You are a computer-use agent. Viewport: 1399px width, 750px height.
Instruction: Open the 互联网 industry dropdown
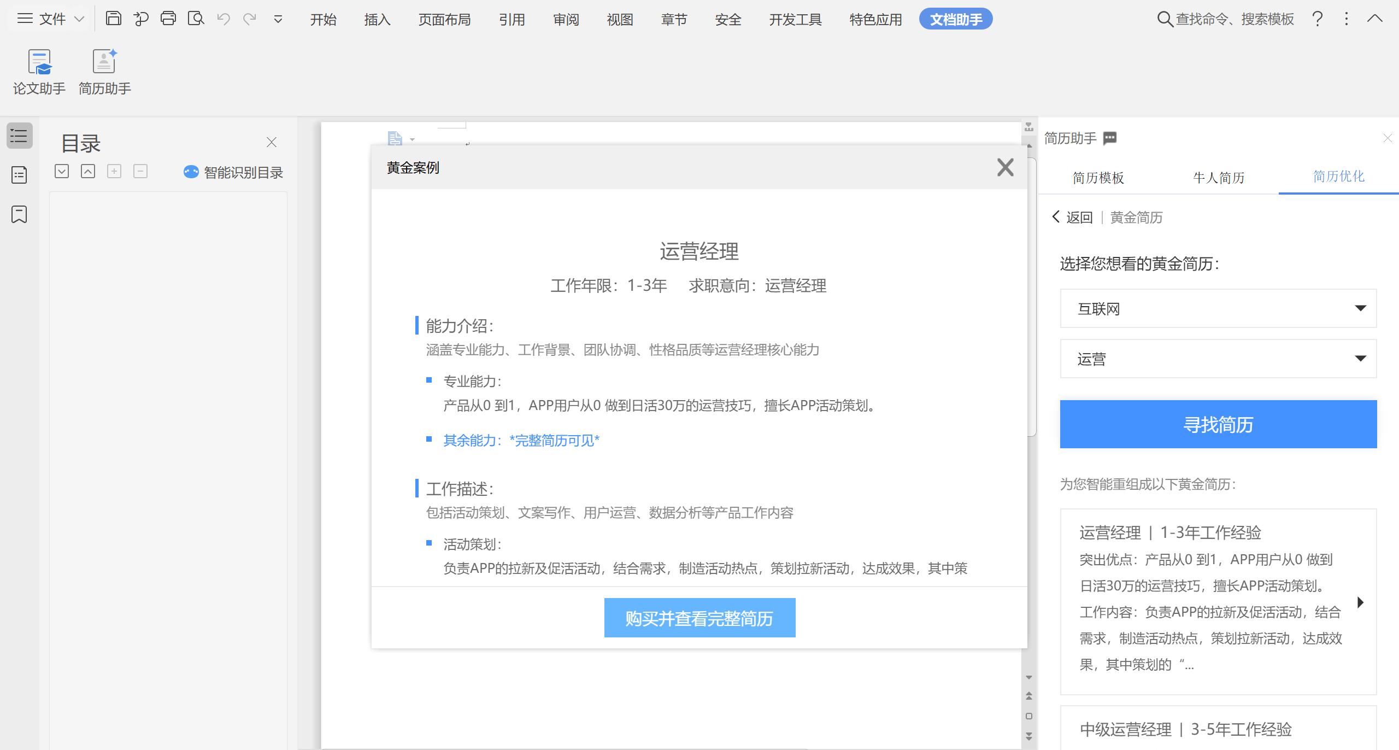(x=1218, y=308)
